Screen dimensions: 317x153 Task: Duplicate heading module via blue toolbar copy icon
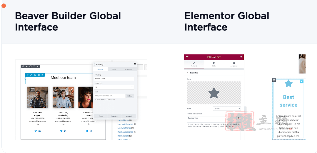pyautogui.click(x=35, y=75)
